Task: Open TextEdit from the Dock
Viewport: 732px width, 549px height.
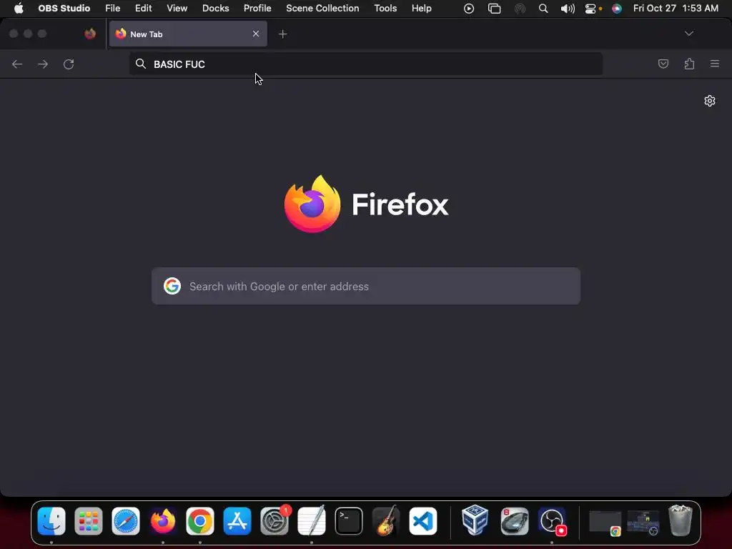Action: coord(312,520)
